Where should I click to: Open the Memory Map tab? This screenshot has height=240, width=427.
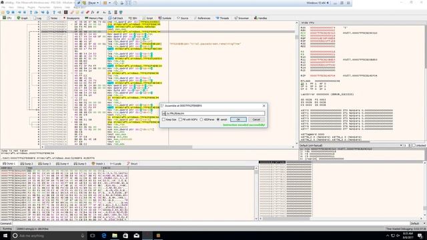(x=93, y=18)
